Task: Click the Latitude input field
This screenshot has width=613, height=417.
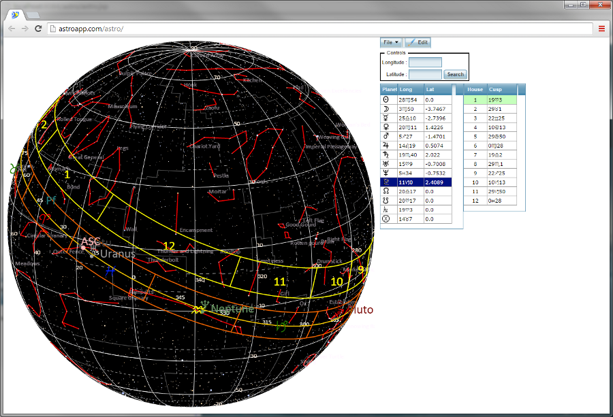Action: point(425,74)
